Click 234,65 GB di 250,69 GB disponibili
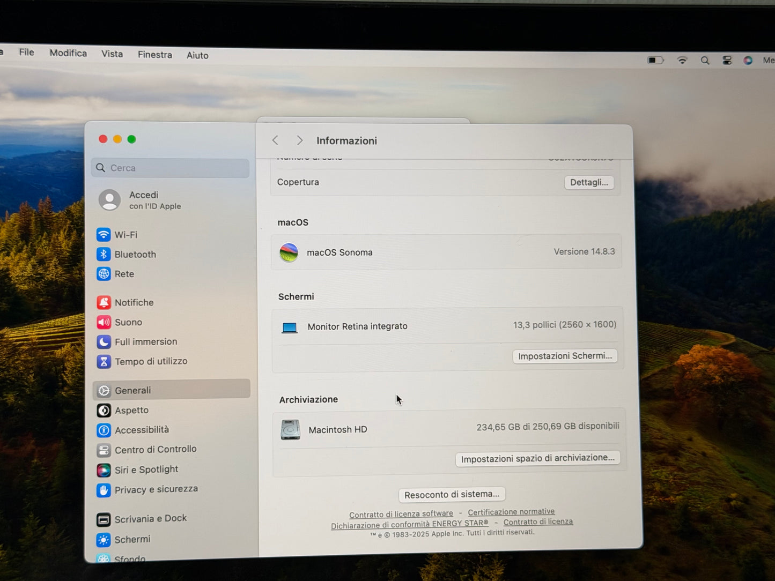This screenshot has height=581, width=775. pos(548,427)
